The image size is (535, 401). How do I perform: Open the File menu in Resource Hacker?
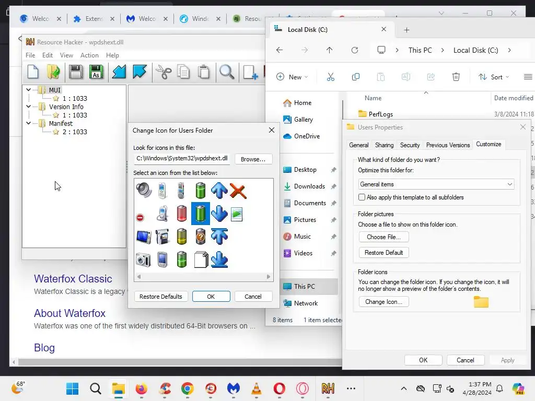[30, 55]
